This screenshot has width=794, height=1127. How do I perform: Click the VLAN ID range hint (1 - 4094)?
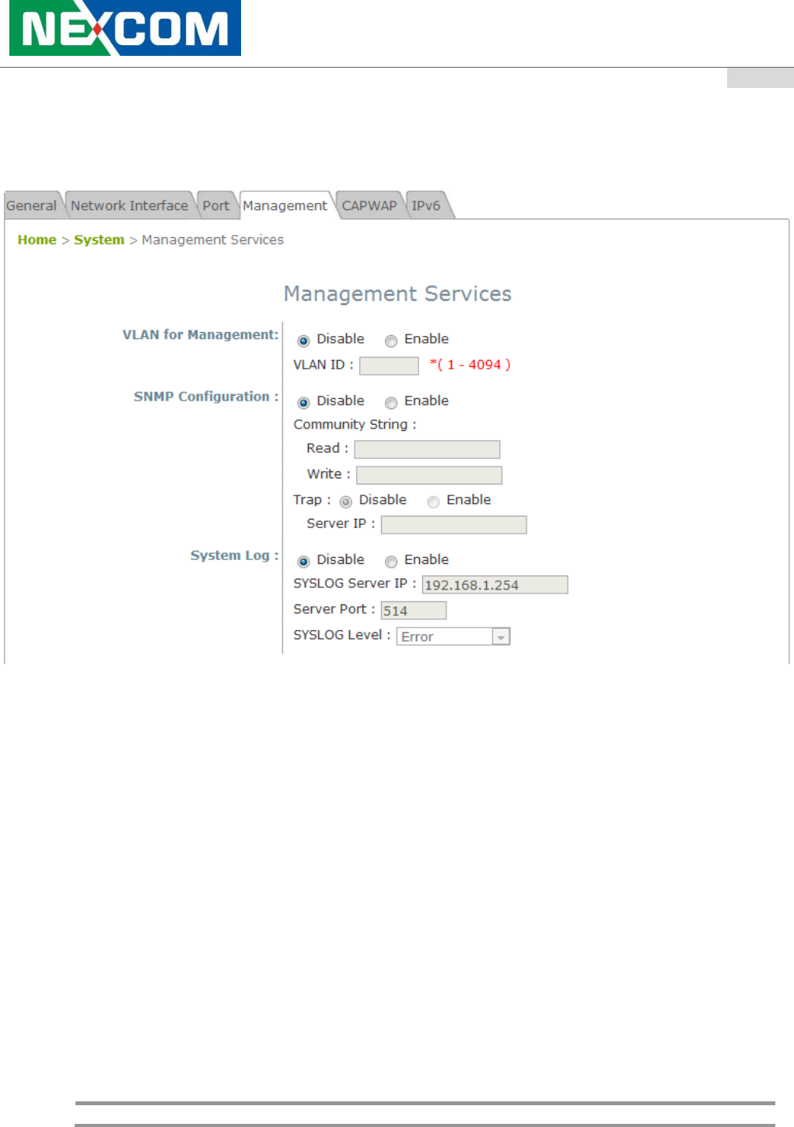[x=470, y=364]
